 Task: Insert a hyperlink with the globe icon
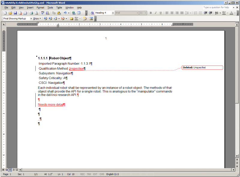click(x=74, y=13)
